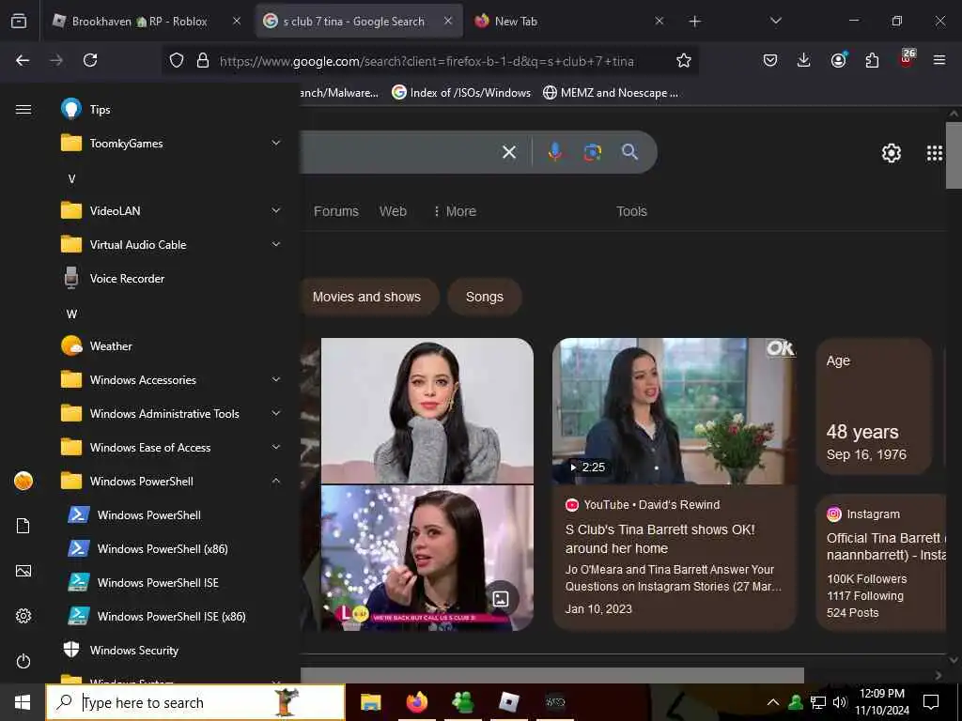Click Google search magnifier button
Viewport: 962px width, 721px height.
pos(629,151)
